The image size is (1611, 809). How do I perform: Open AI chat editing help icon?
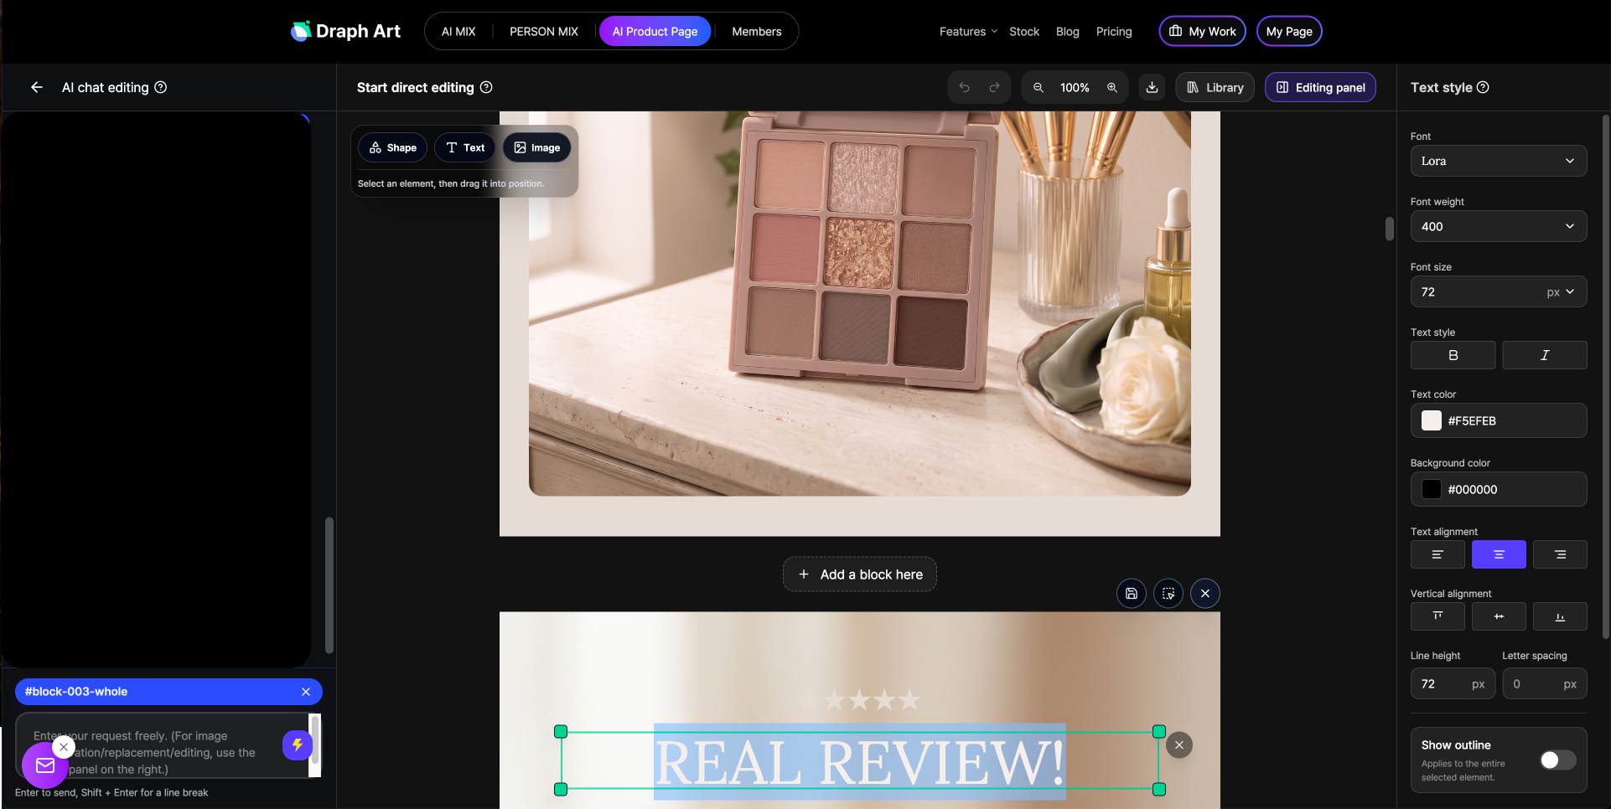161,87
